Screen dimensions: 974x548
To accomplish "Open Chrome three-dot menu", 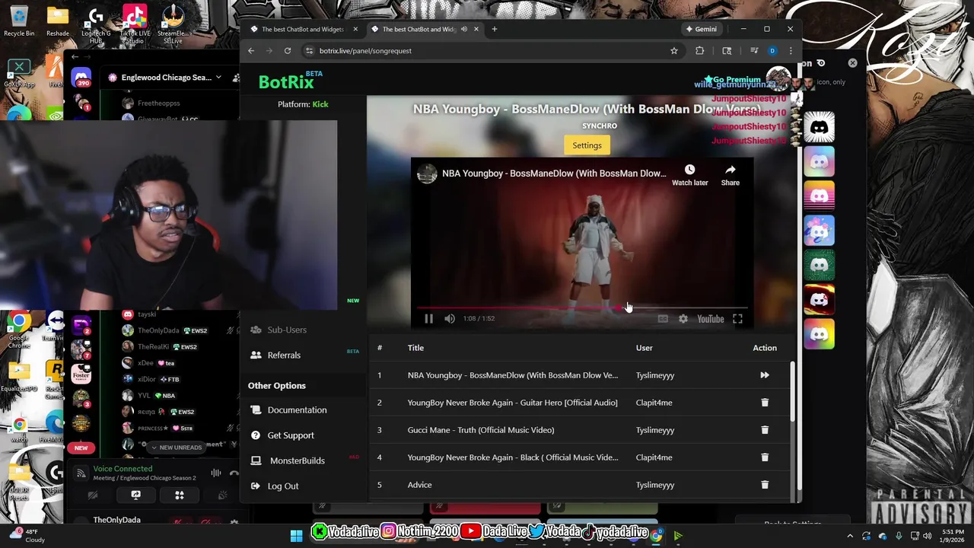I will (791, 51).
